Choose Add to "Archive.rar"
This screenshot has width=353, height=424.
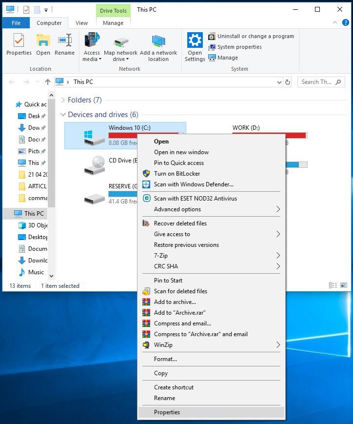tap(212, 313)
